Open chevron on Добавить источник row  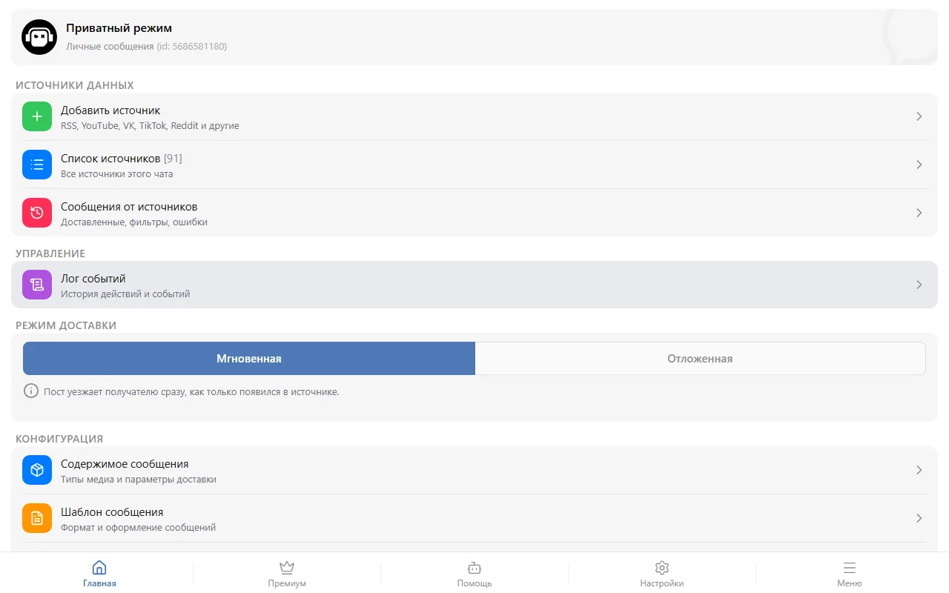coord(919,116)
